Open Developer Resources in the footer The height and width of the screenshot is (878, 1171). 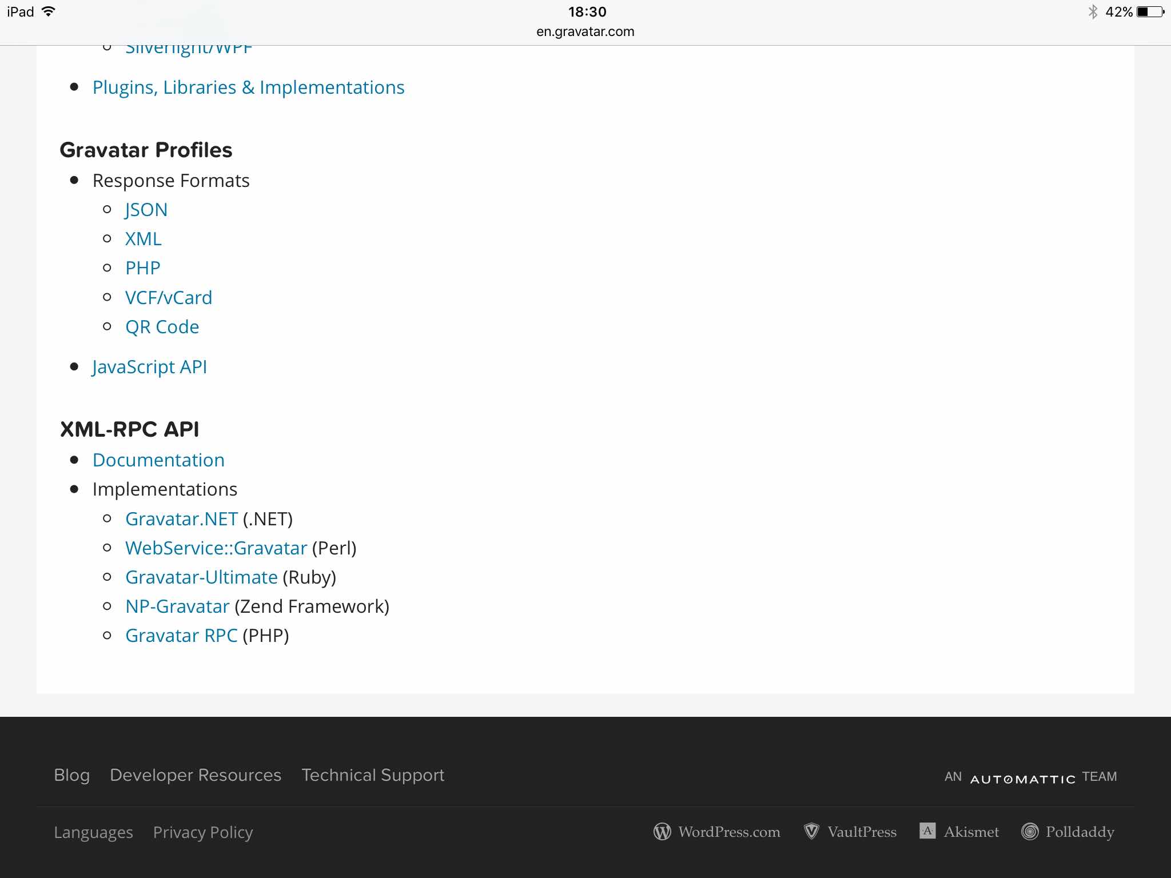click(x=196, y=775)
